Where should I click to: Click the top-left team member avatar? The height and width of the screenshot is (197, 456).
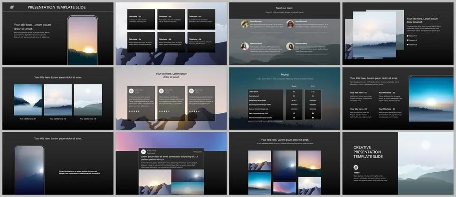click(246, 23)
